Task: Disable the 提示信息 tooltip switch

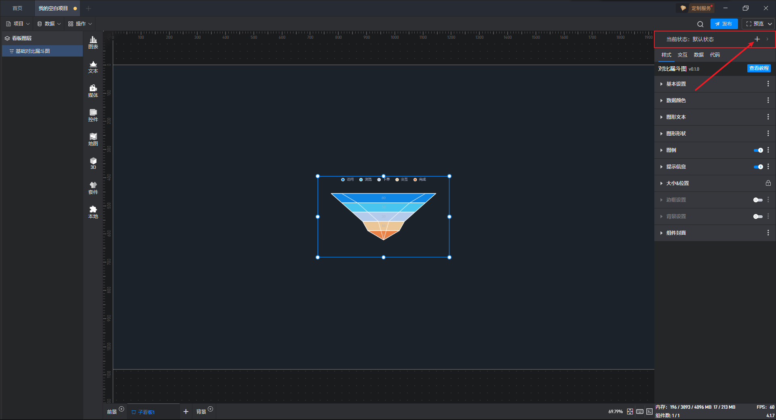Action: [x=758, y=167]
